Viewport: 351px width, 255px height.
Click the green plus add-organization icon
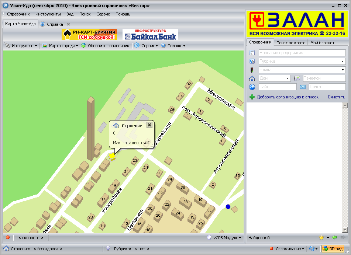[x=252, y=97]
